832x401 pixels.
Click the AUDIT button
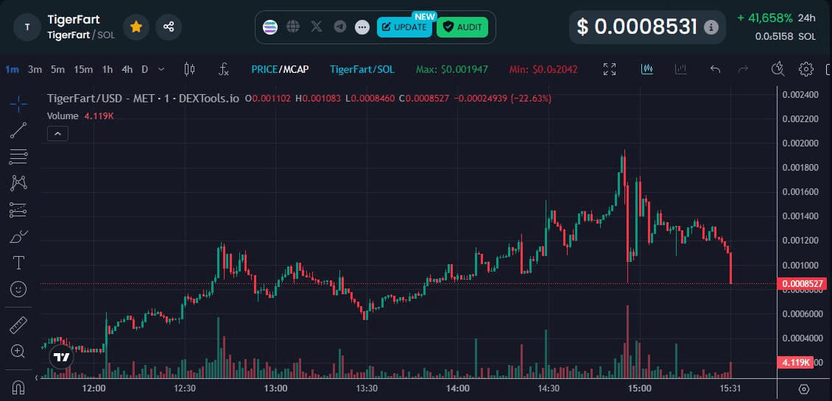tap(462, 27)
